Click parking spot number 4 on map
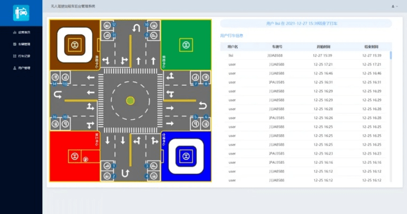The height and width of the screenshot is (214, 407). click(153, 176)
